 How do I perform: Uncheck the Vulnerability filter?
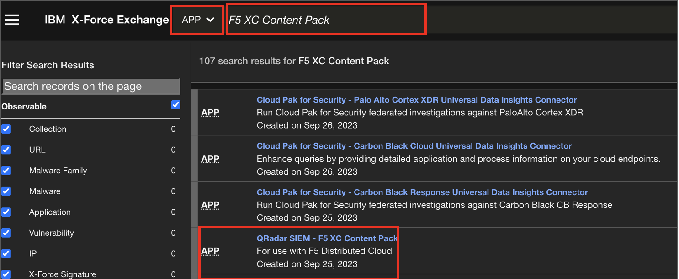(x=6, y=233)
